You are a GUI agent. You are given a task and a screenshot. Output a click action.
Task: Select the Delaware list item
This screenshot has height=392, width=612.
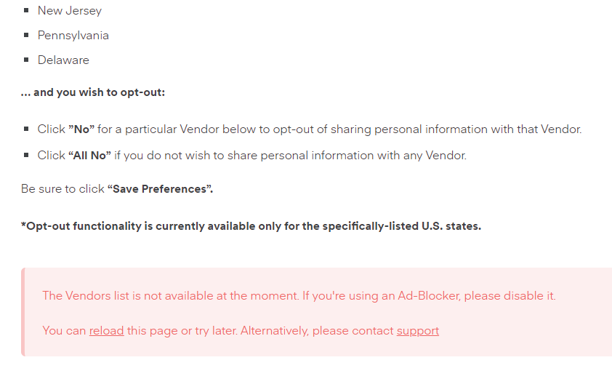coord(63,60)
